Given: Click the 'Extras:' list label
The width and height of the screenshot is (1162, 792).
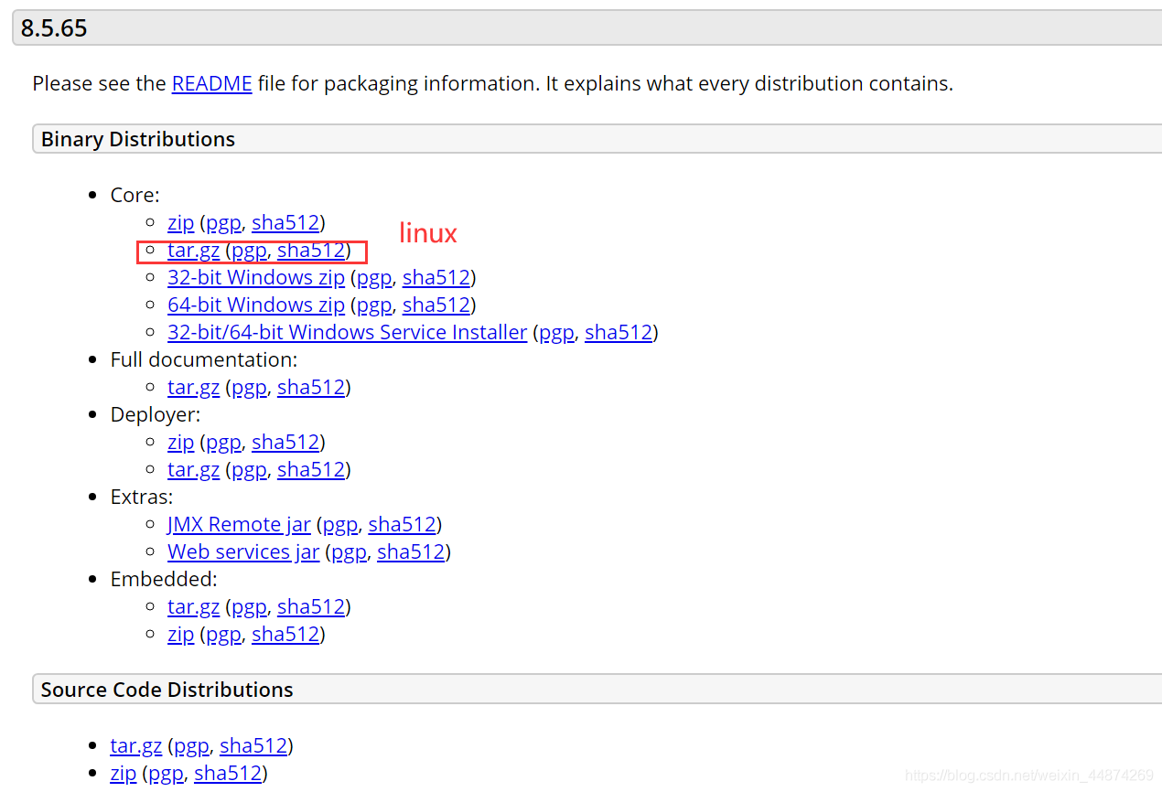Looking at the screenshot, I should pos(142,497).
